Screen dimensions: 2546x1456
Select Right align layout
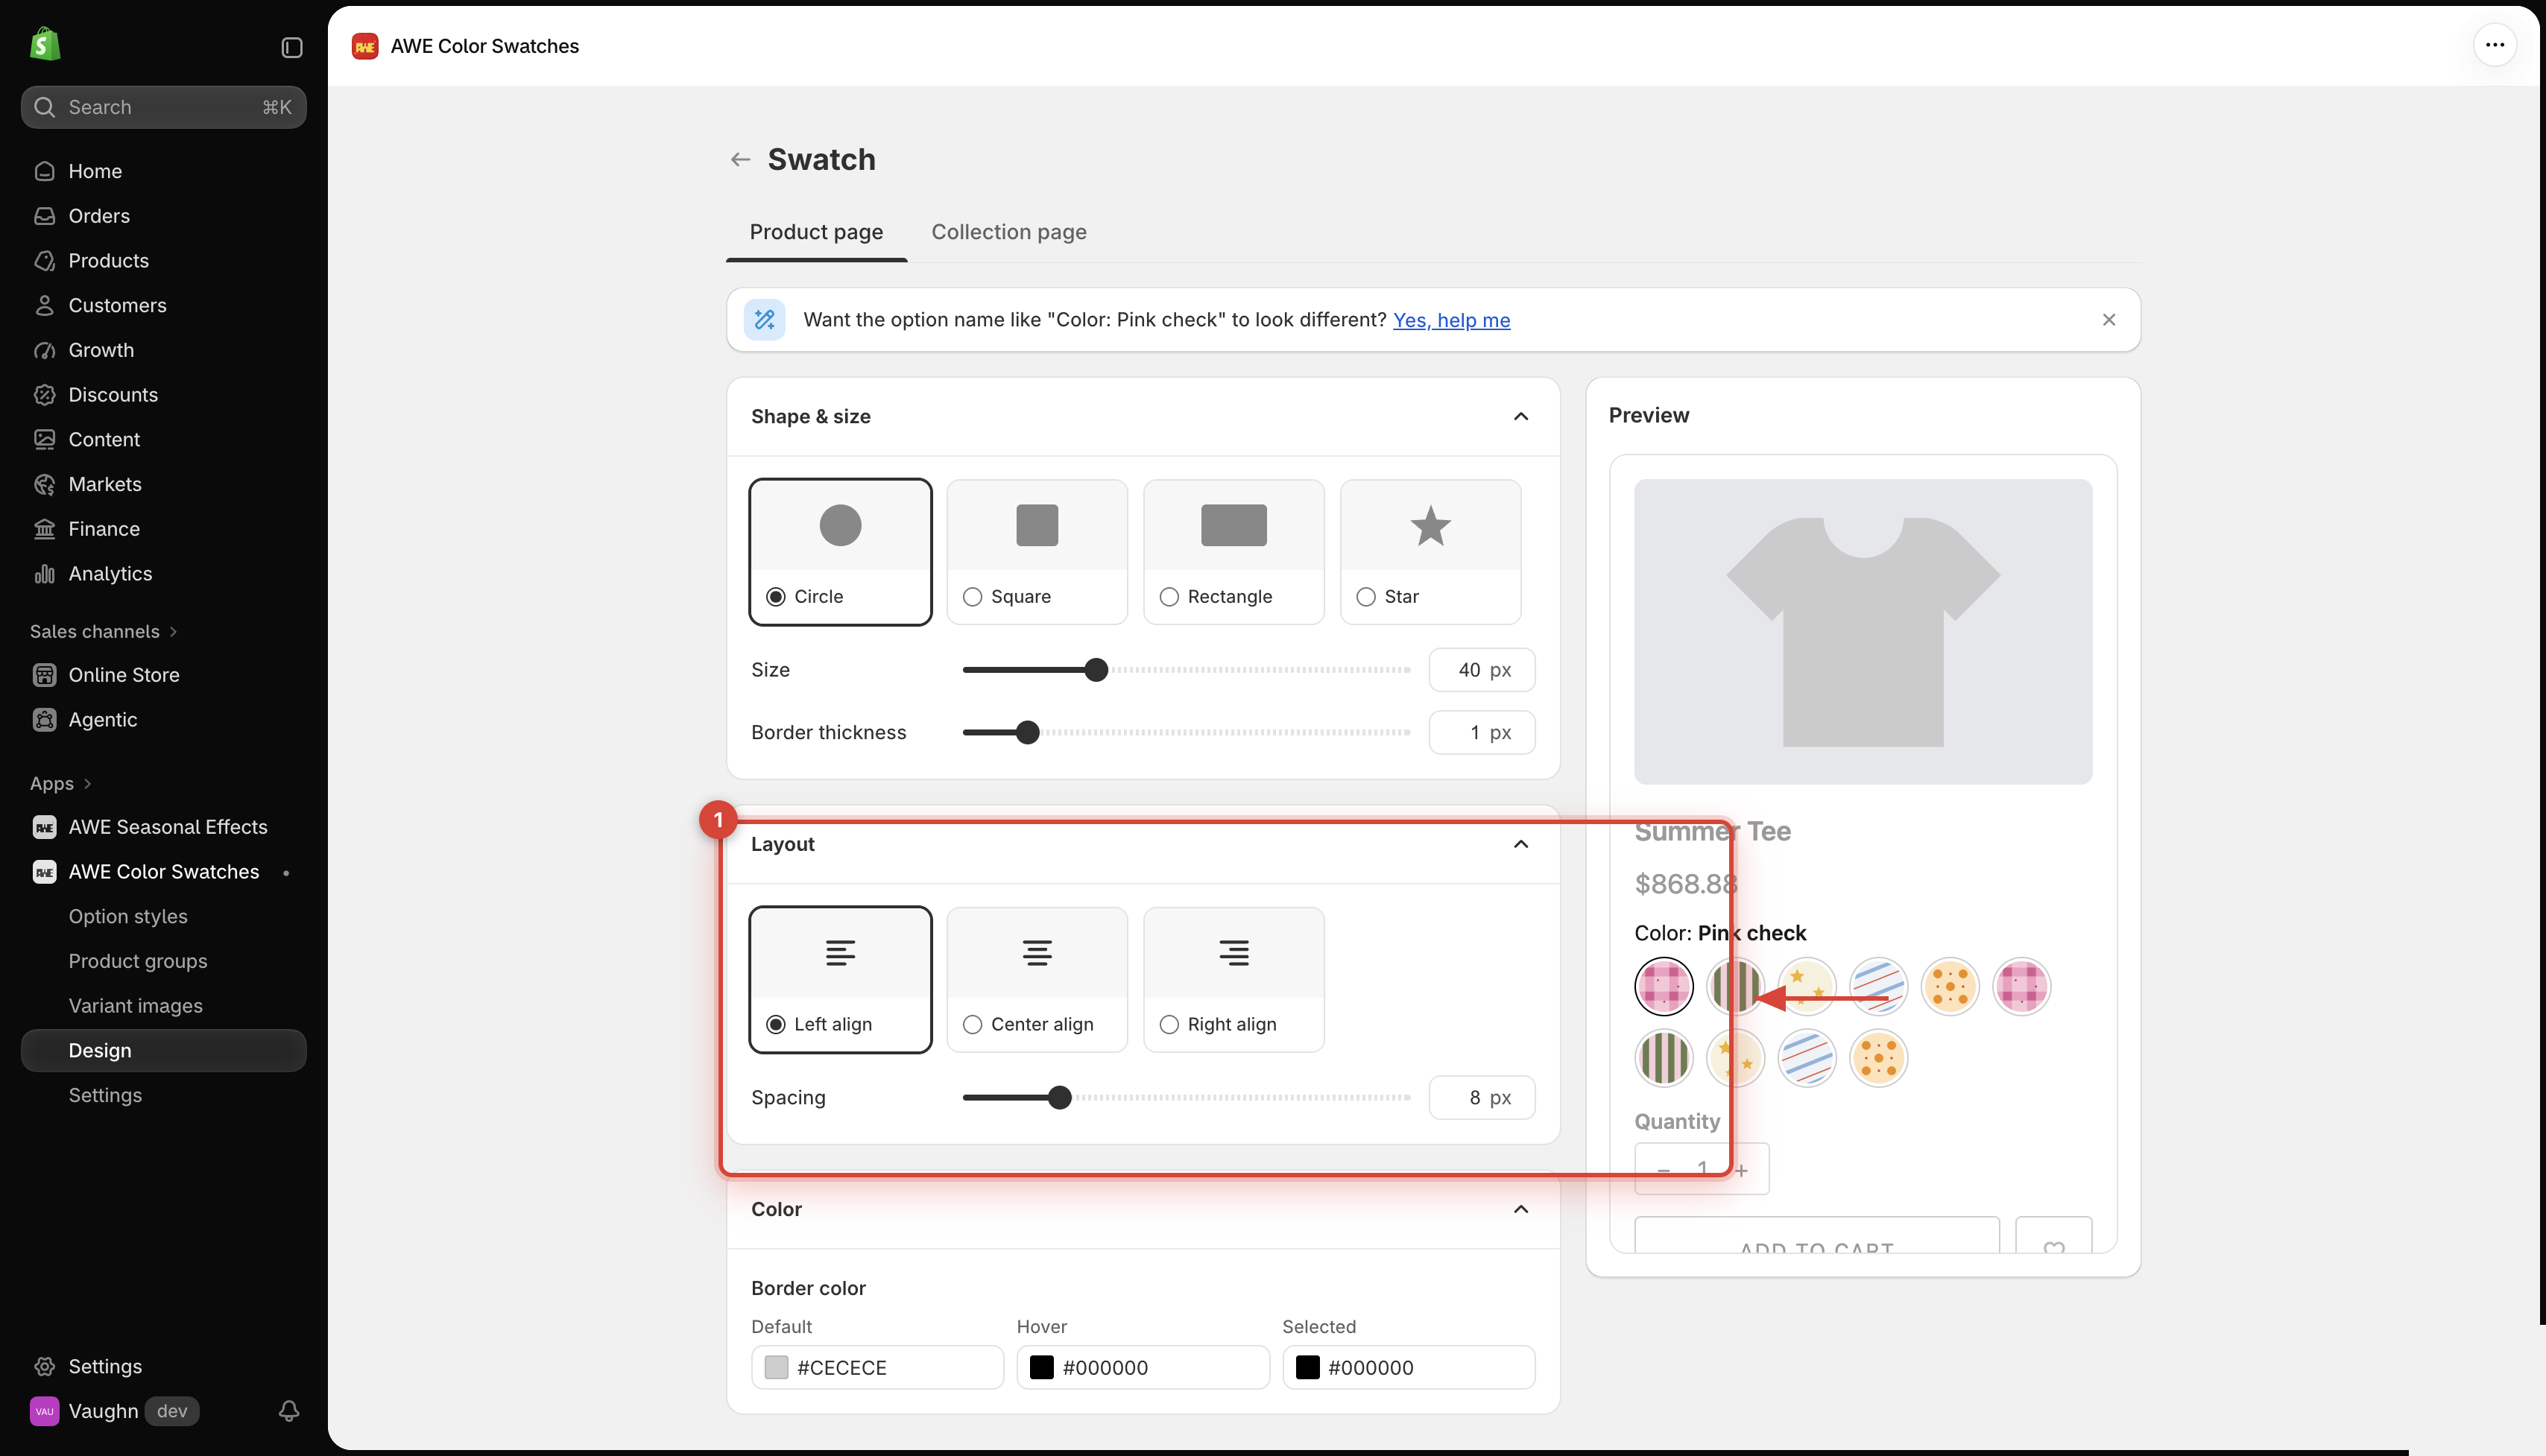coord(1234,980)
